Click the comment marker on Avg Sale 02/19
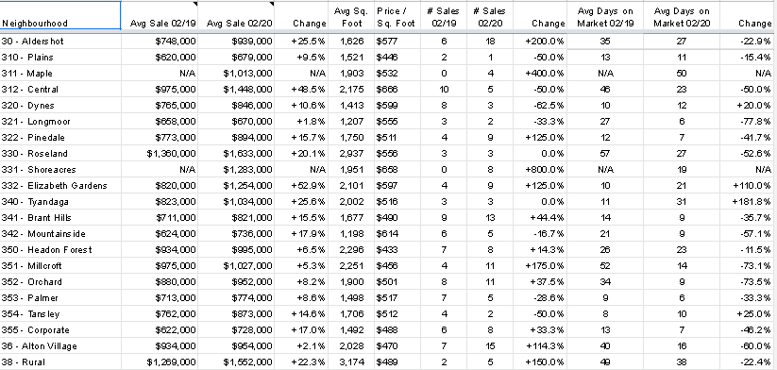The height and width of the screenshot is (370, 777). click(195, 4)
